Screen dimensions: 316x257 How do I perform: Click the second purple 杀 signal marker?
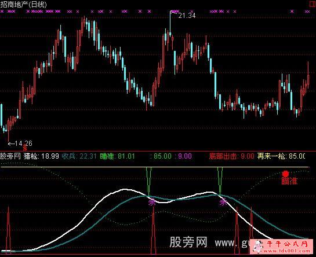coord(223,202)
